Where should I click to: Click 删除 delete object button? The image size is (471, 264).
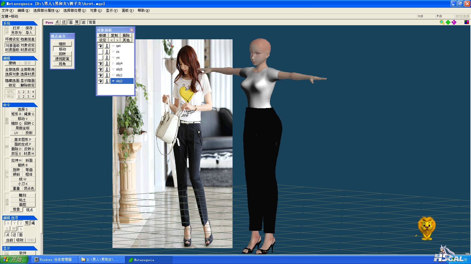coord(126,35)
